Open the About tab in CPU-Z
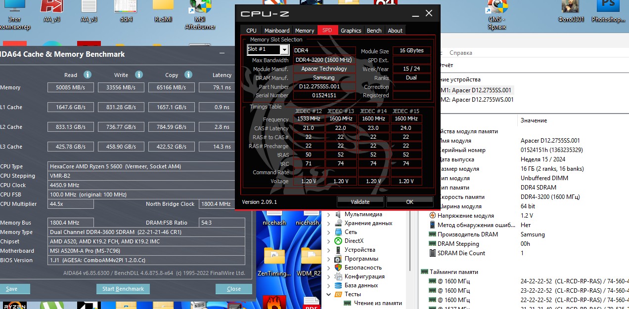Image resolution: width=629 pixels, height=309 pixels. tap(395, 30)
